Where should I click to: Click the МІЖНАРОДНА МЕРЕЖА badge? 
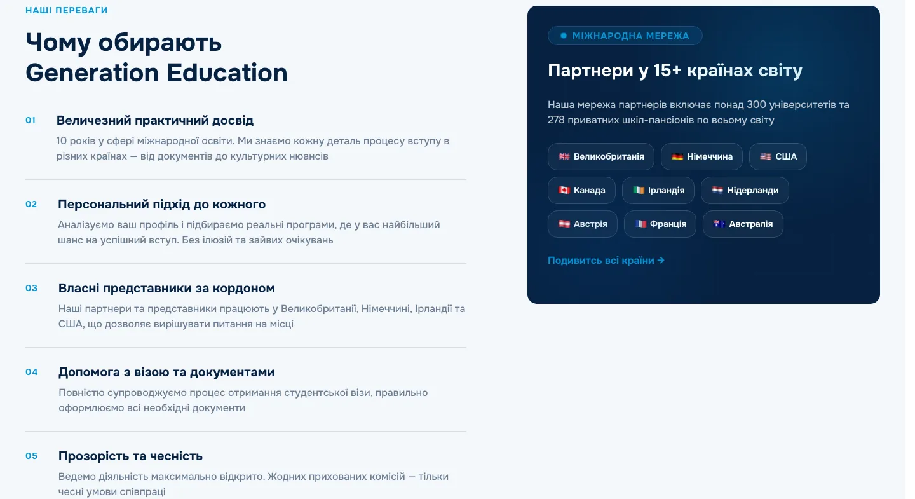click(625, 36)
